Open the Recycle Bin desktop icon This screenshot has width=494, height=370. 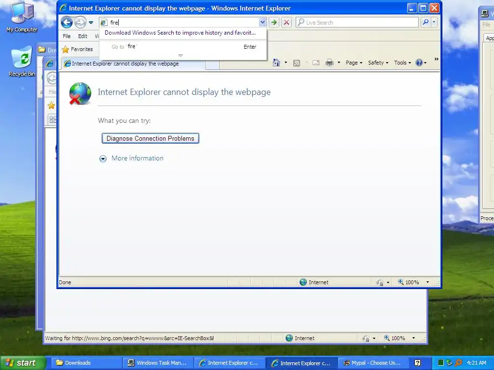tap(22, 61)
